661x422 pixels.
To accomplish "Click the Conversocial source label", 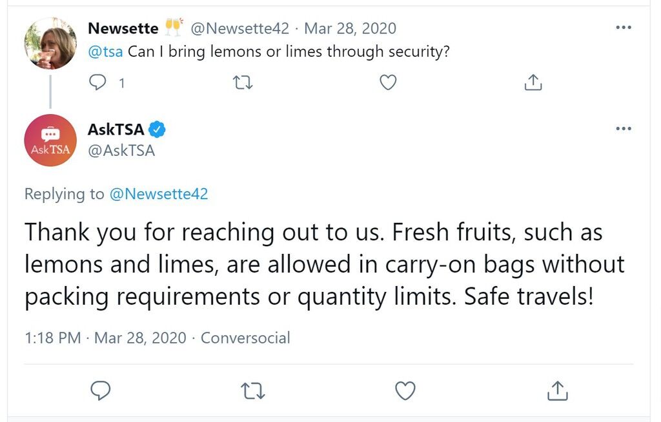I will 245,338.
